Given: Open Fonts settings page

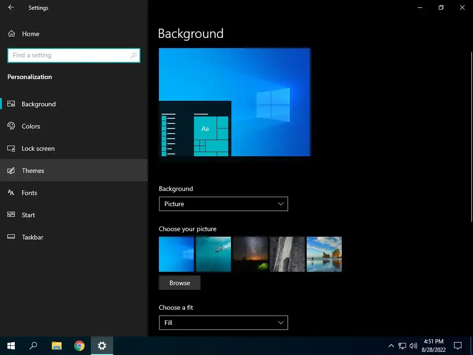Looking at the screenshot, I should point(74,193).
